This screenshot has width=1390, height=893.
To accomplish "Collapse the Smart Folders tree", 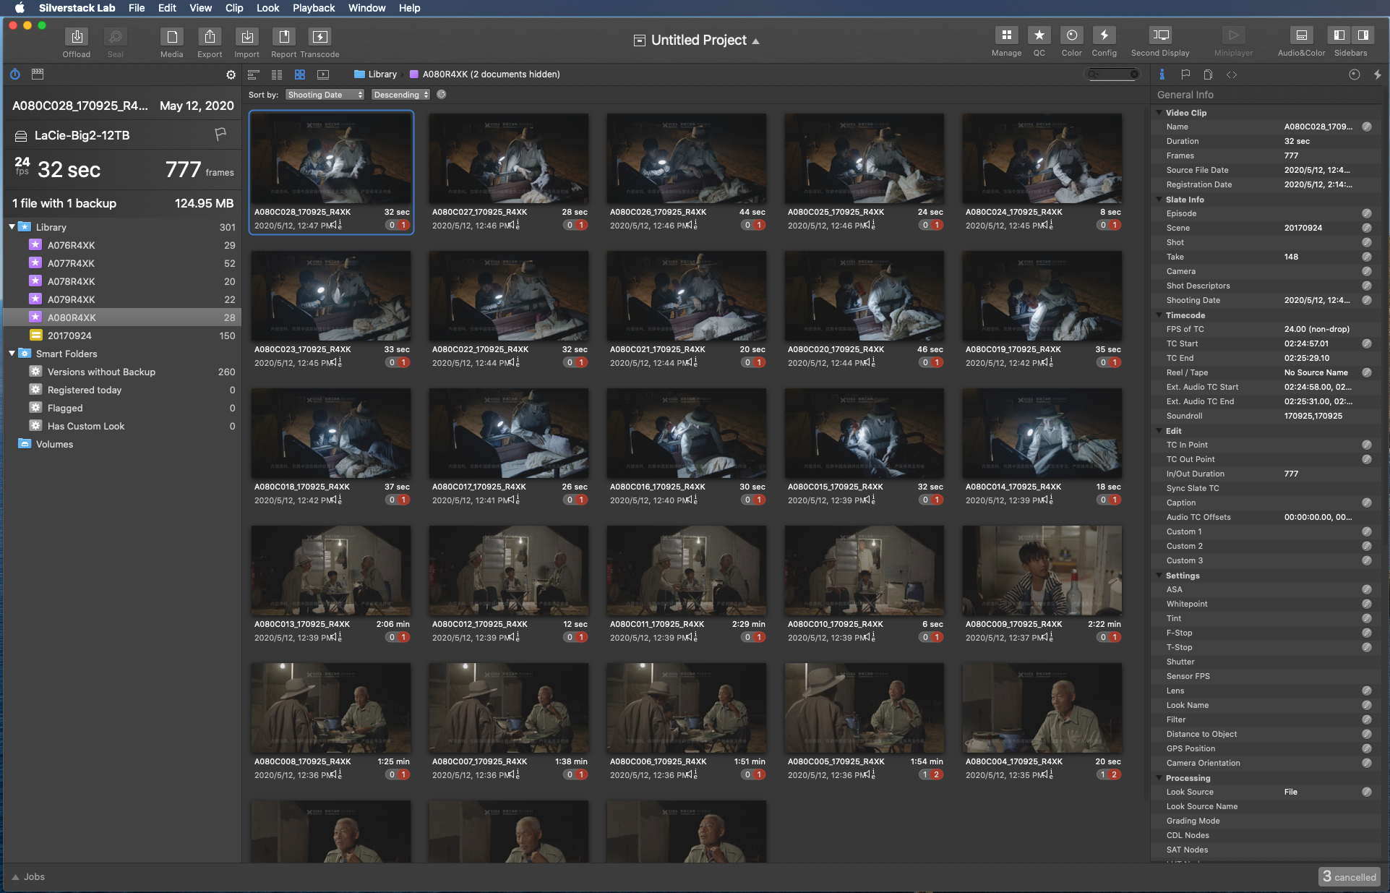I will click(x=12, y=354).
